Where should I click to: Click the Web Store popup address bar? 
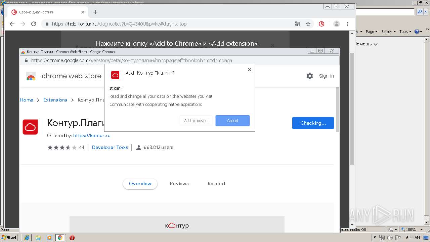tap(180, 61)
